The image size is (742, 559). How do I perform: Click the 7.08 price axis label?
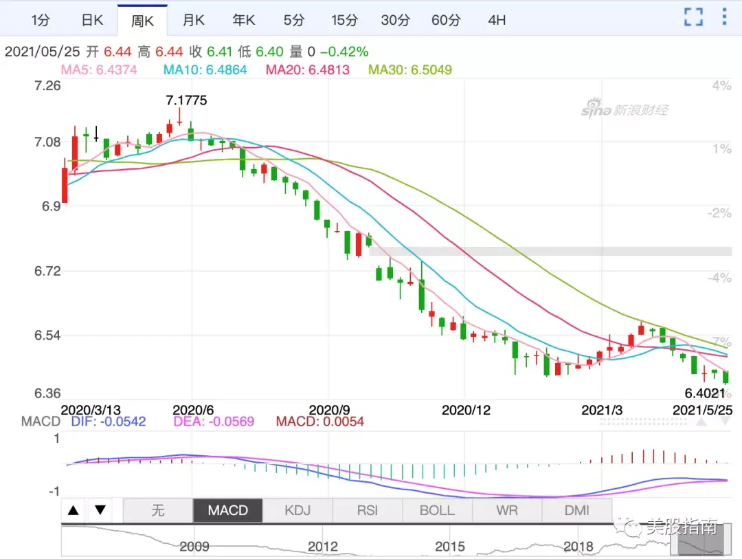pyautogui.click(x=48, y=142)
